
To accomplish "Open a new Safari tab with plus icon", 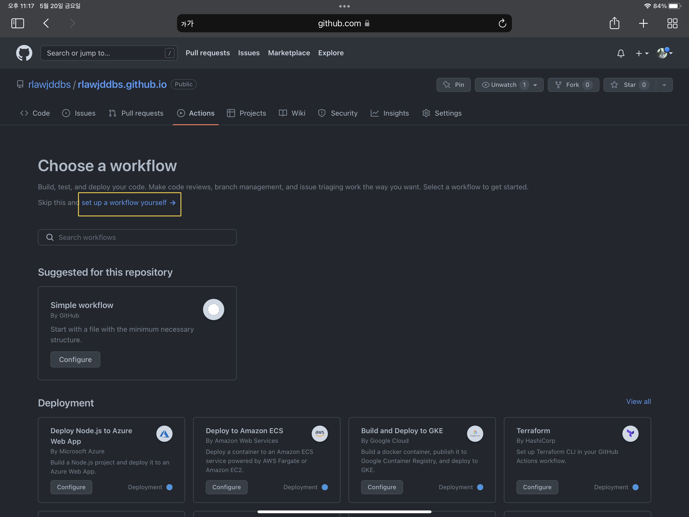I will click(643, 23).
